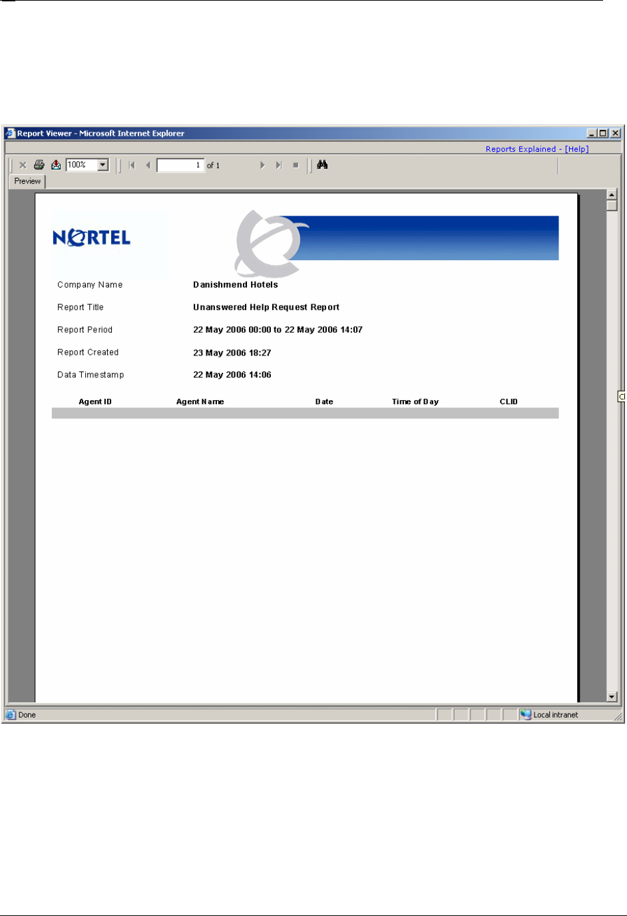The width and height of the screenshot is (627, 916).
Task: Click the Agent ID column header
Action: (x=95, y=401)
